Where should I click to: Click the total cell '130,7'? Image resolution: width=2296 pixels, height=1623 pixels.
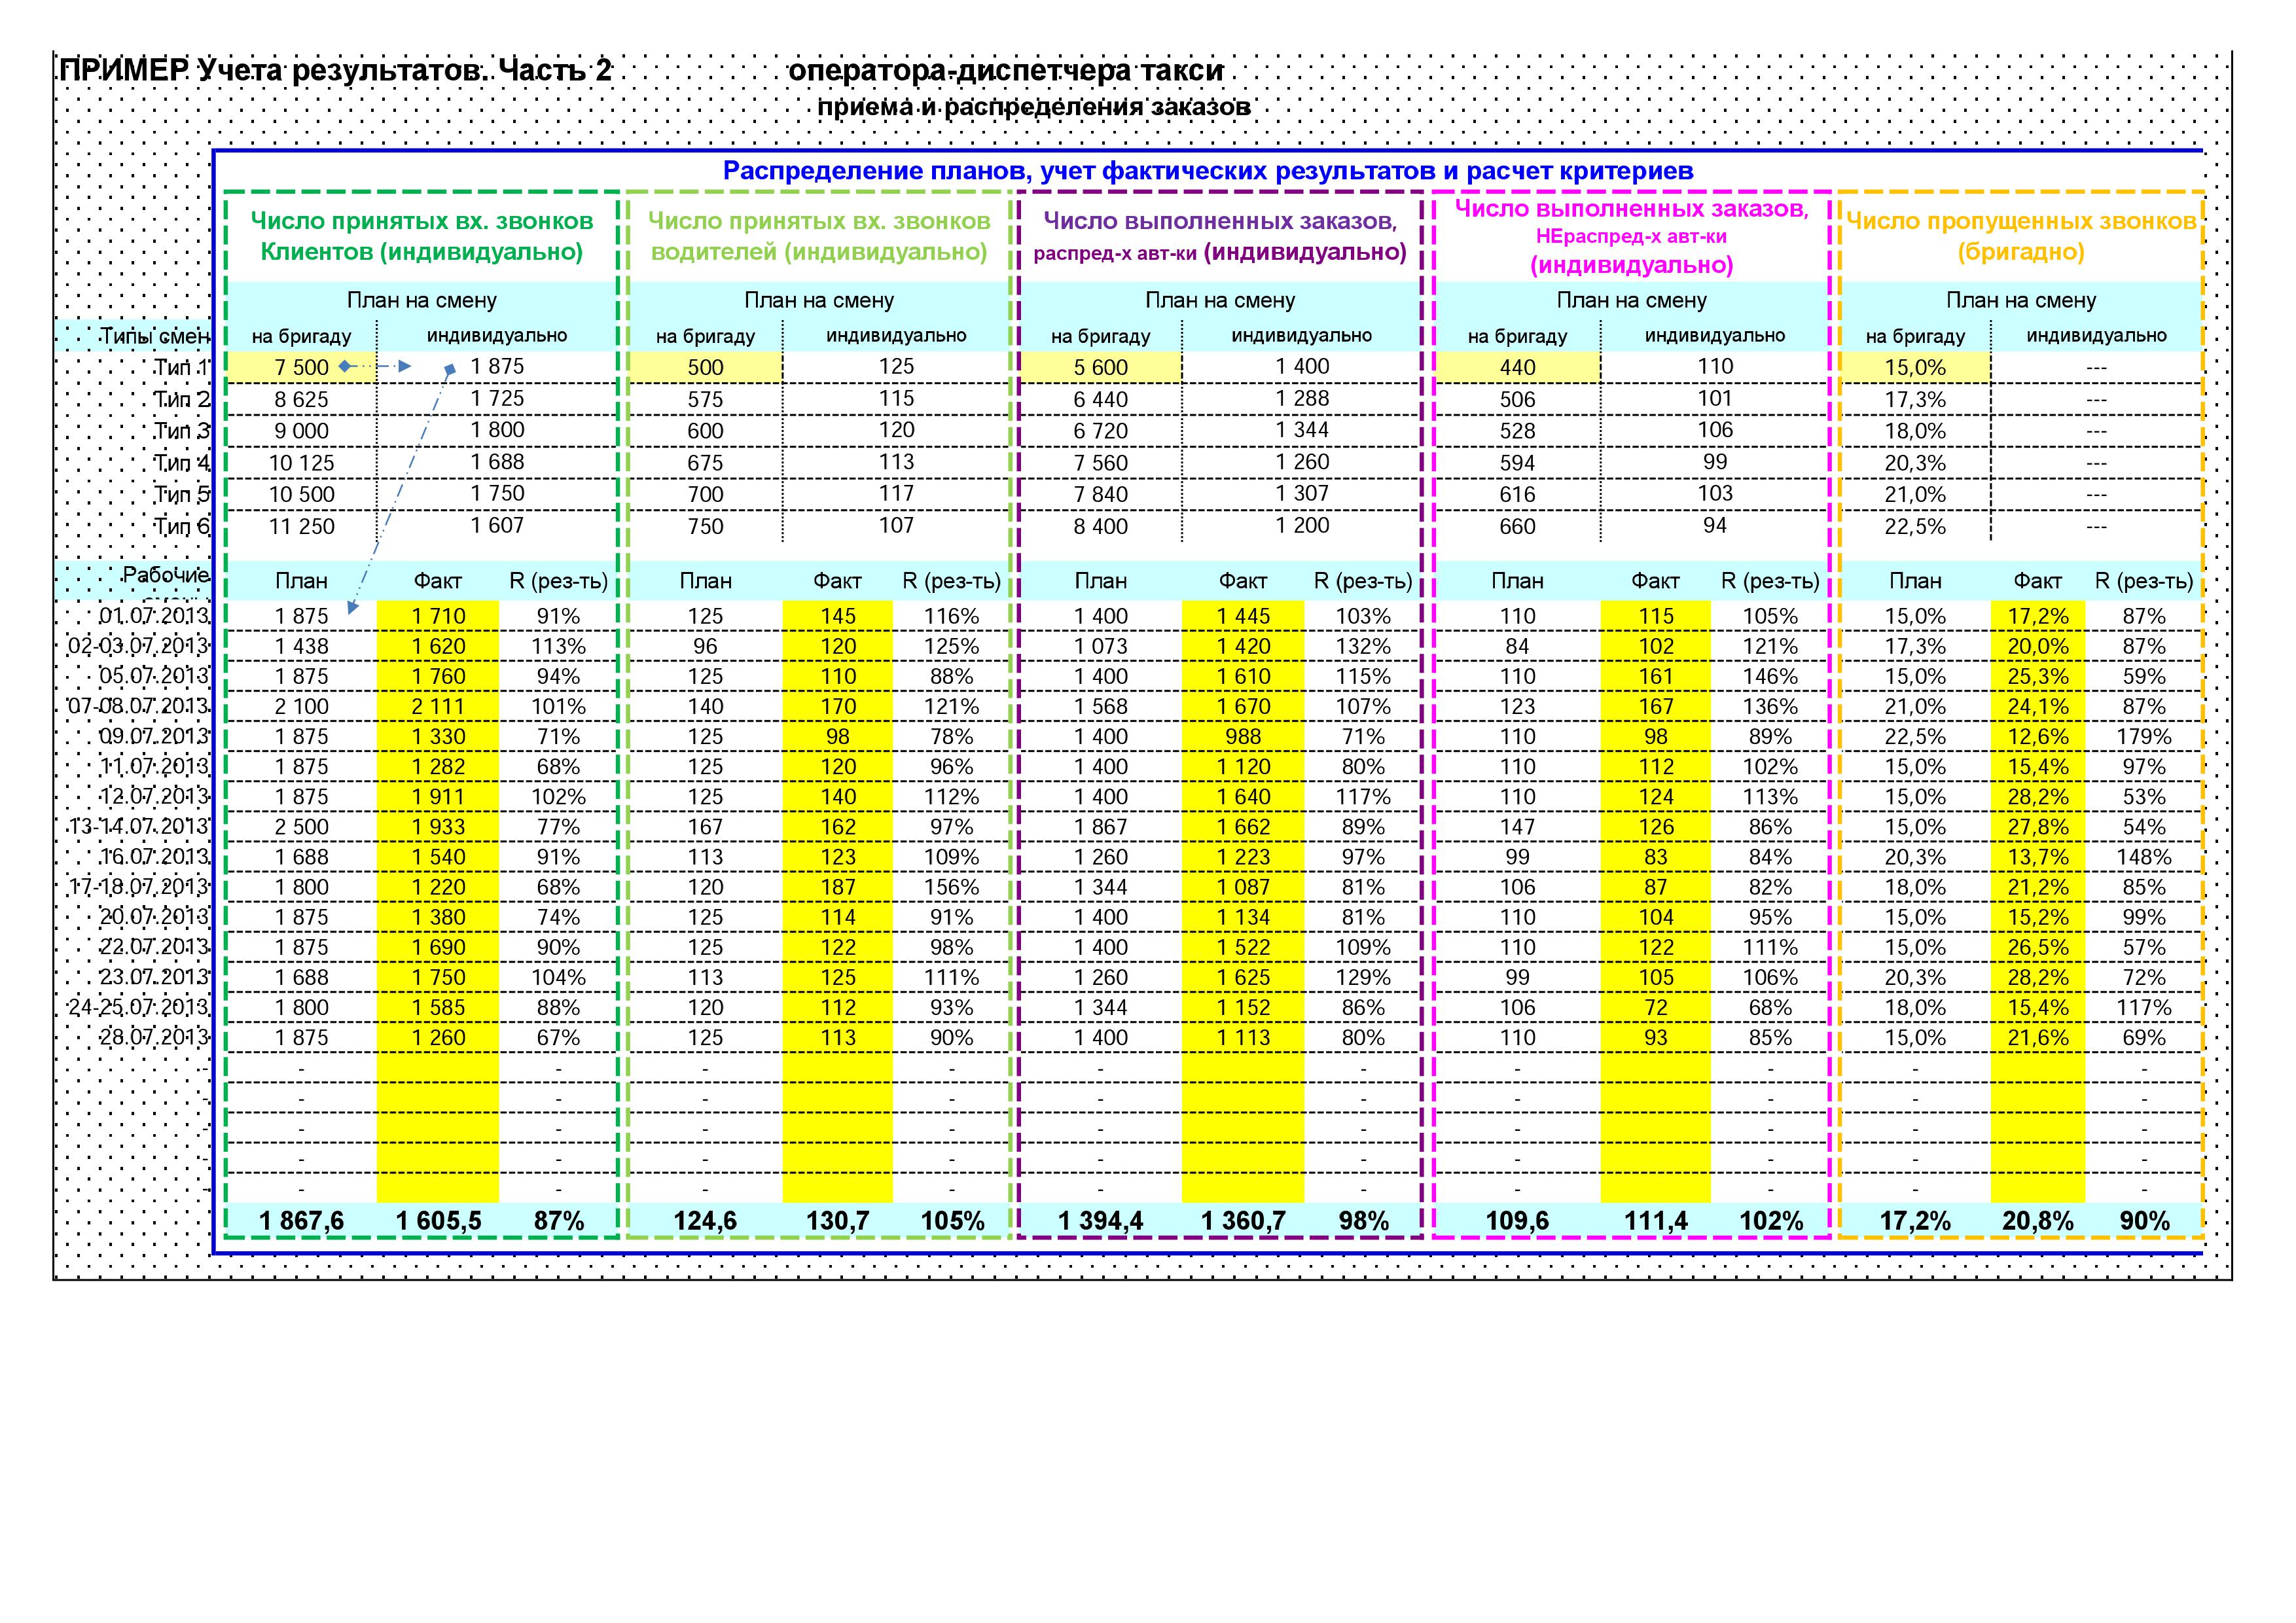837,1221
